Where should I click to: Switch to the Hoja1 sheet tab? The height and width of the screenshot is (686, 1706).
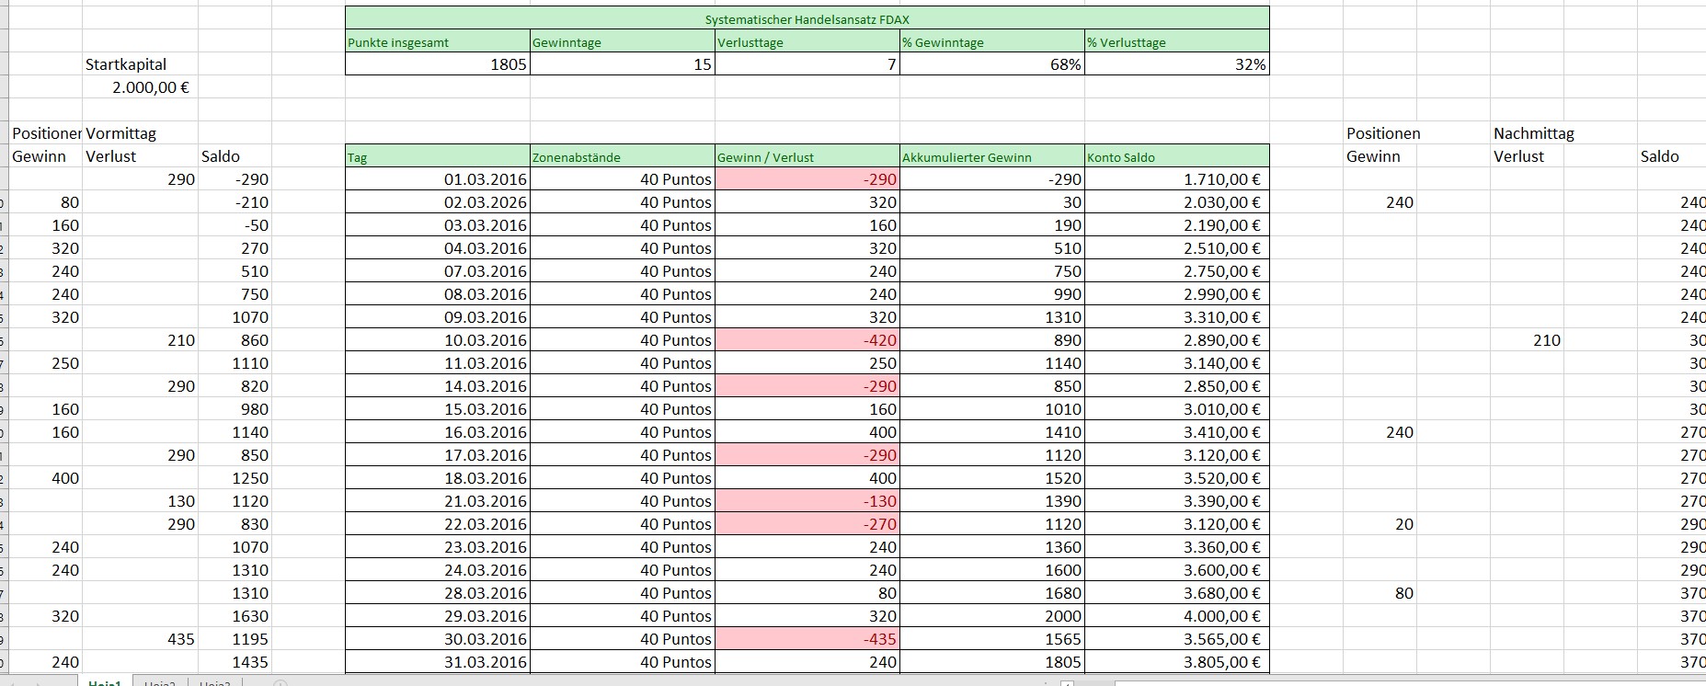click(104, 683)
